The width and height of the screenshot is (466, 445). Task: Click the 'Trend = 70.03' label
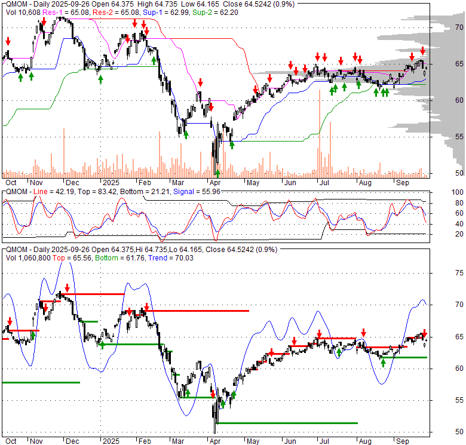[x=171, y=258]
